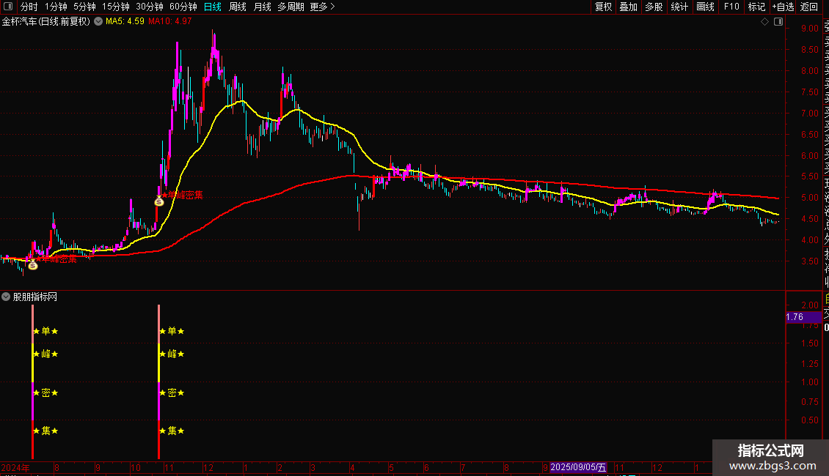Open the dropdown circle beside 股朋指标网
Viewport: 829px width, 476px height.
click(x=6, y=297)
